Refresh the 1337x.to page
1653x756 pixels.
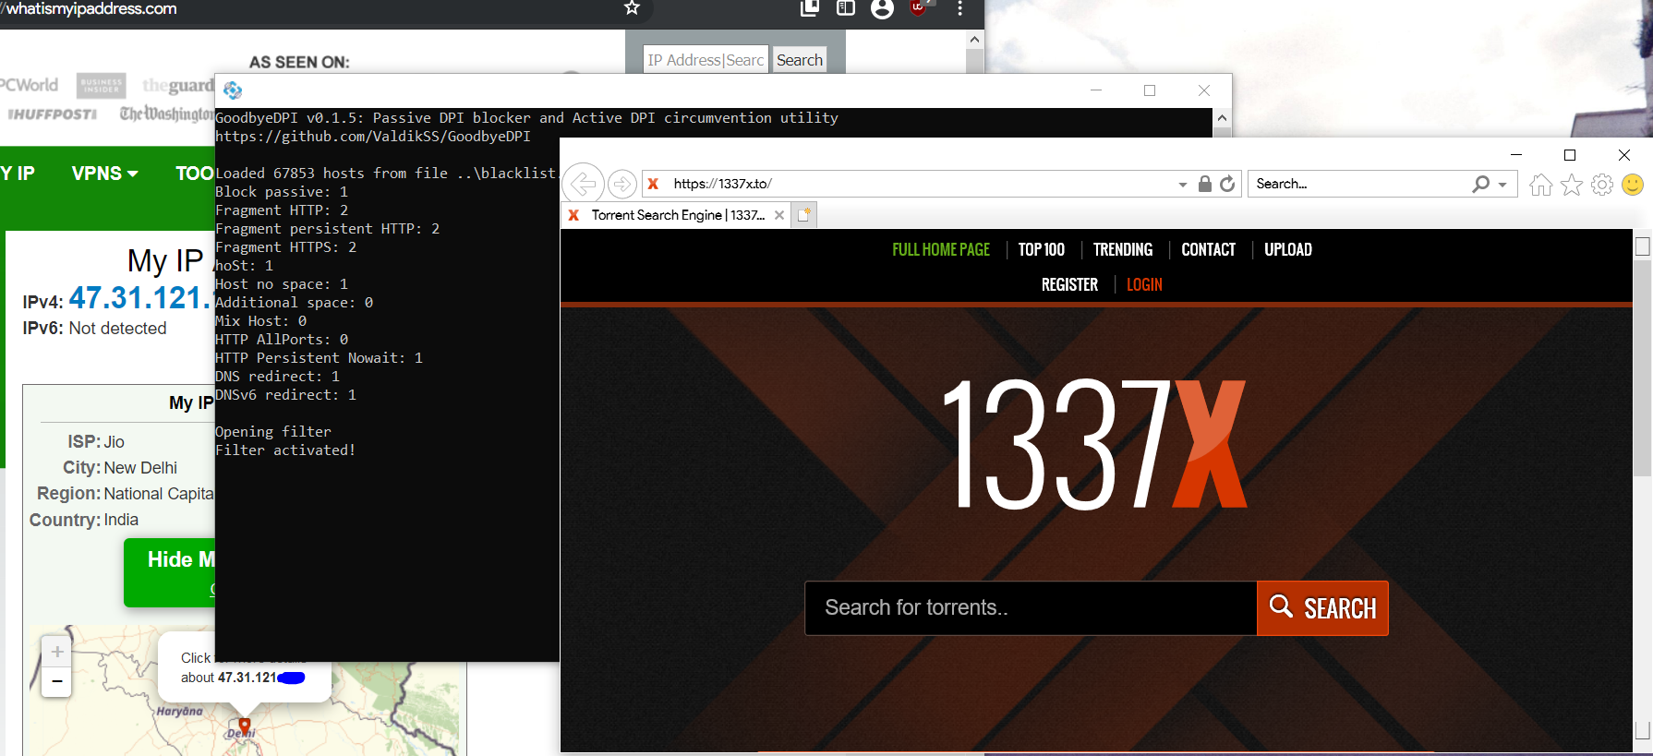1227,184
